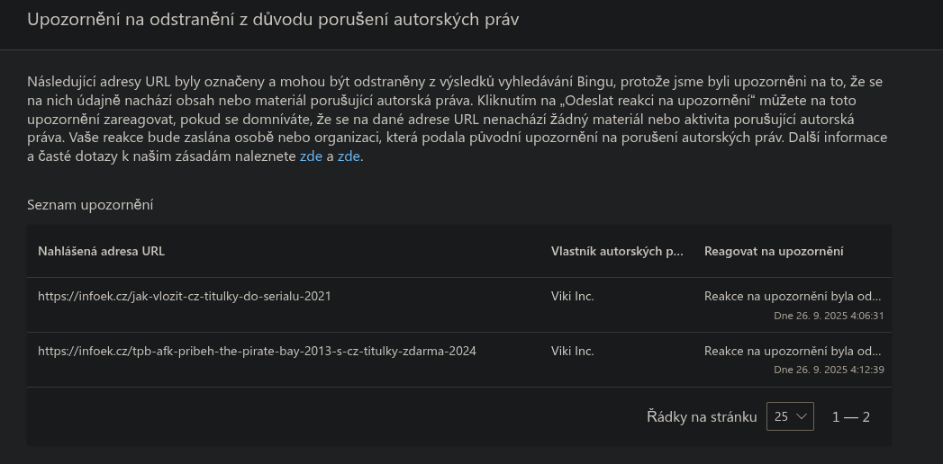Open reaction status in the second row
943x464 pixels.
(x=793, y=351)
